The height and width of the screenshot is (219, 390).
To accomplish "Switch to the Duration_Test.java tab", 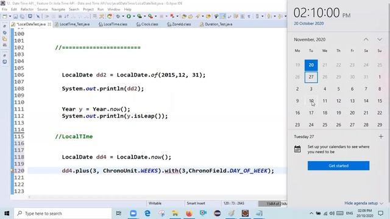I will pyautogui.click(x=216, y=24).
